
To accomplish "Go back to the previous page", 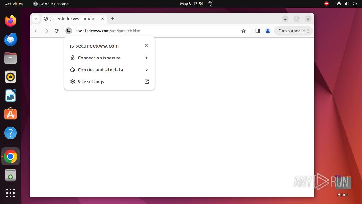I will 36,31.
